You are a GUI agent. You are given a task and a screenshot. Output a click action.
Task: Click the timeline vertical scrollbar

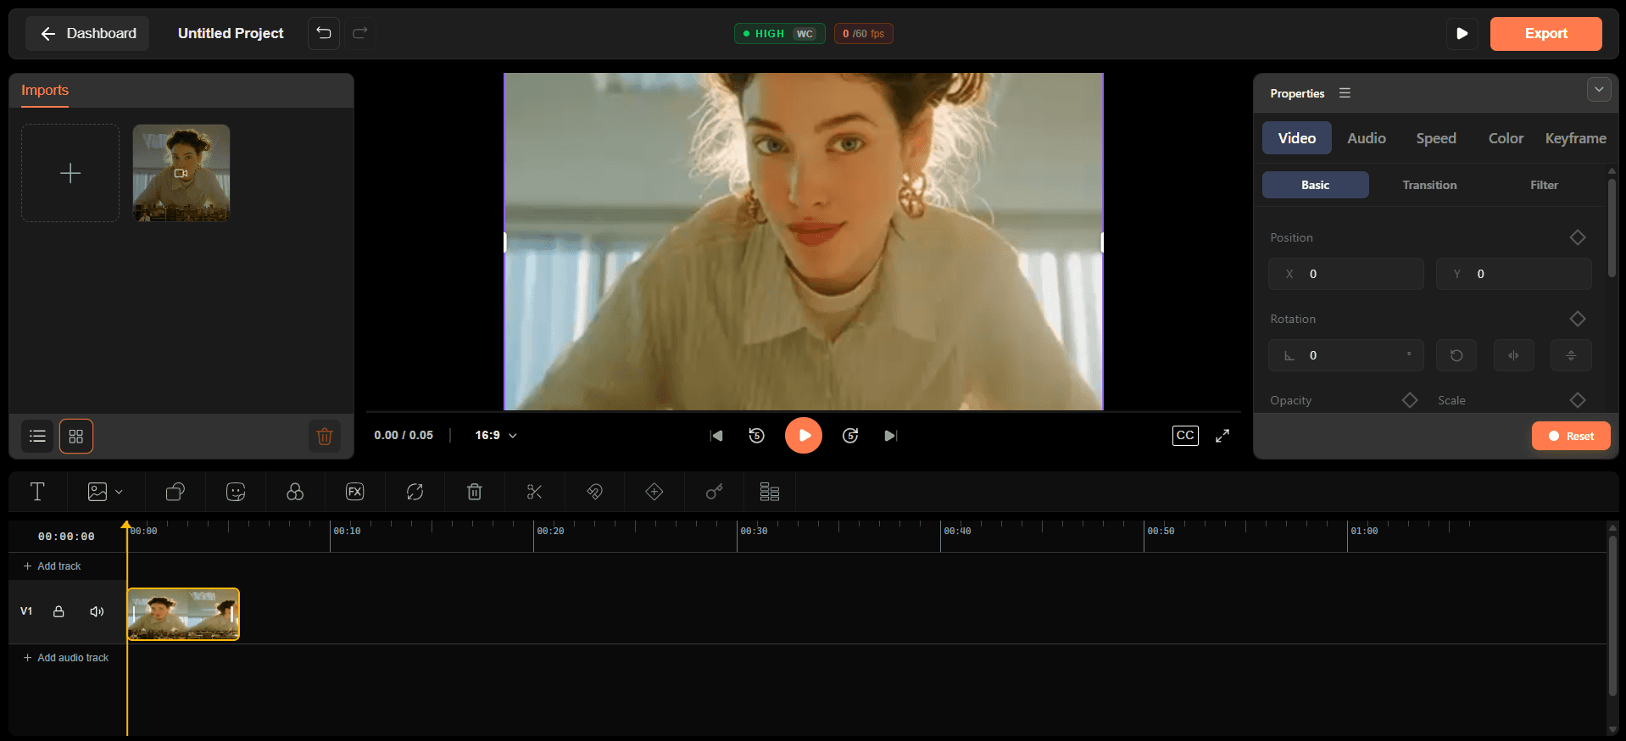click(1612, 615)
